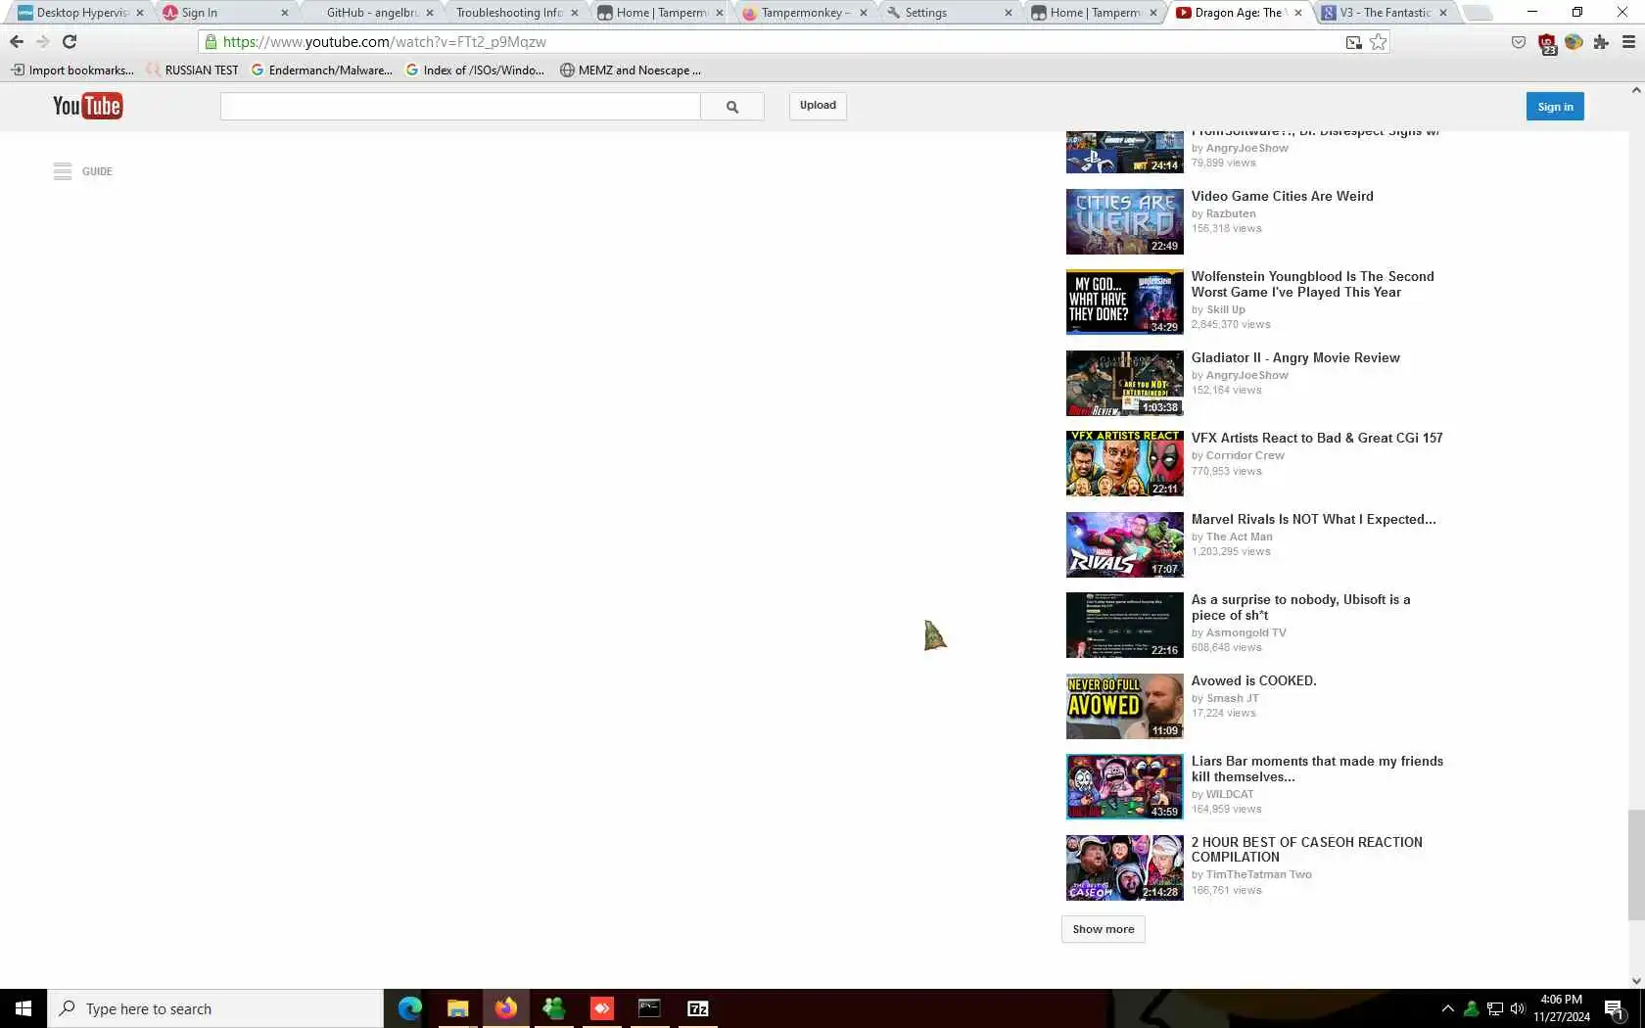Open the RUSSIAN TEST bookmark
This screenshot has width=1645, height=1028.
pos(192,70)
